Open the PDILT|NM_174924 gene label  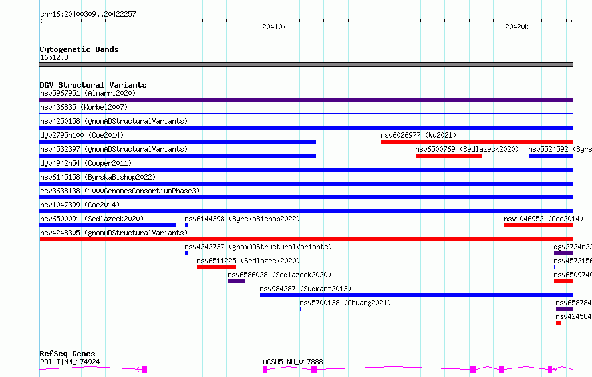pyautogui.click(x=70, y=362)
